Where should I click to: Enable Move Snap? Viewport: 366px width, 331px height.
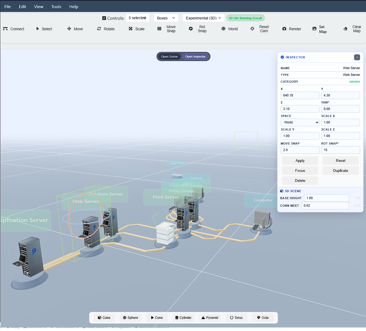[x=167, y=29]
